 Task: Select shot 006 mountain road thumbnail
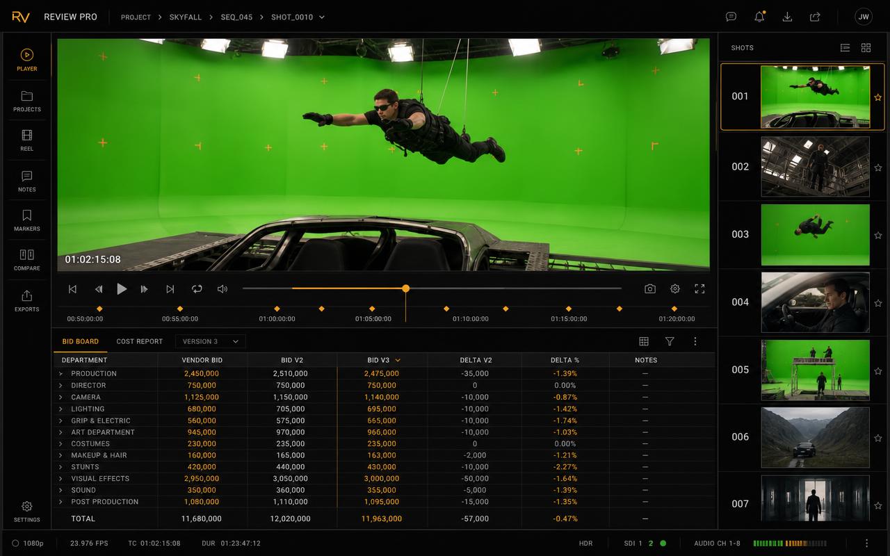click(x=815, y=437)
